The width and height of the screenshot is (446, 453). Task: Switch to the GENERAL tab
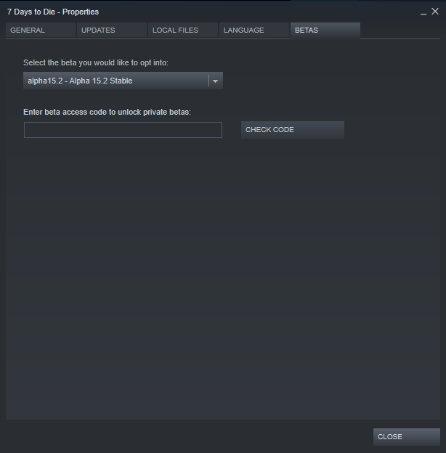pos(41,30)
